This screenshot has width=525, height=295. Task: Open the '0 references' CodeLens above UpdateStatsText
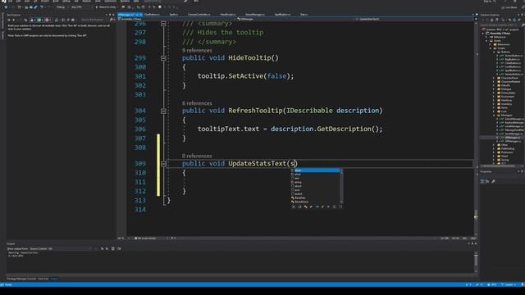[x=197, y=157]
